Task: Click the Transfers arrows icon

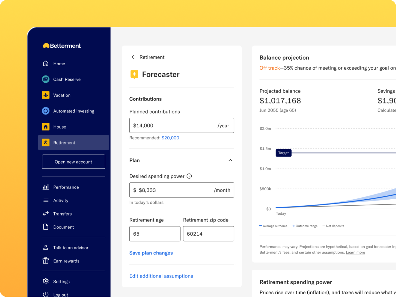Action: click(46, 214)
